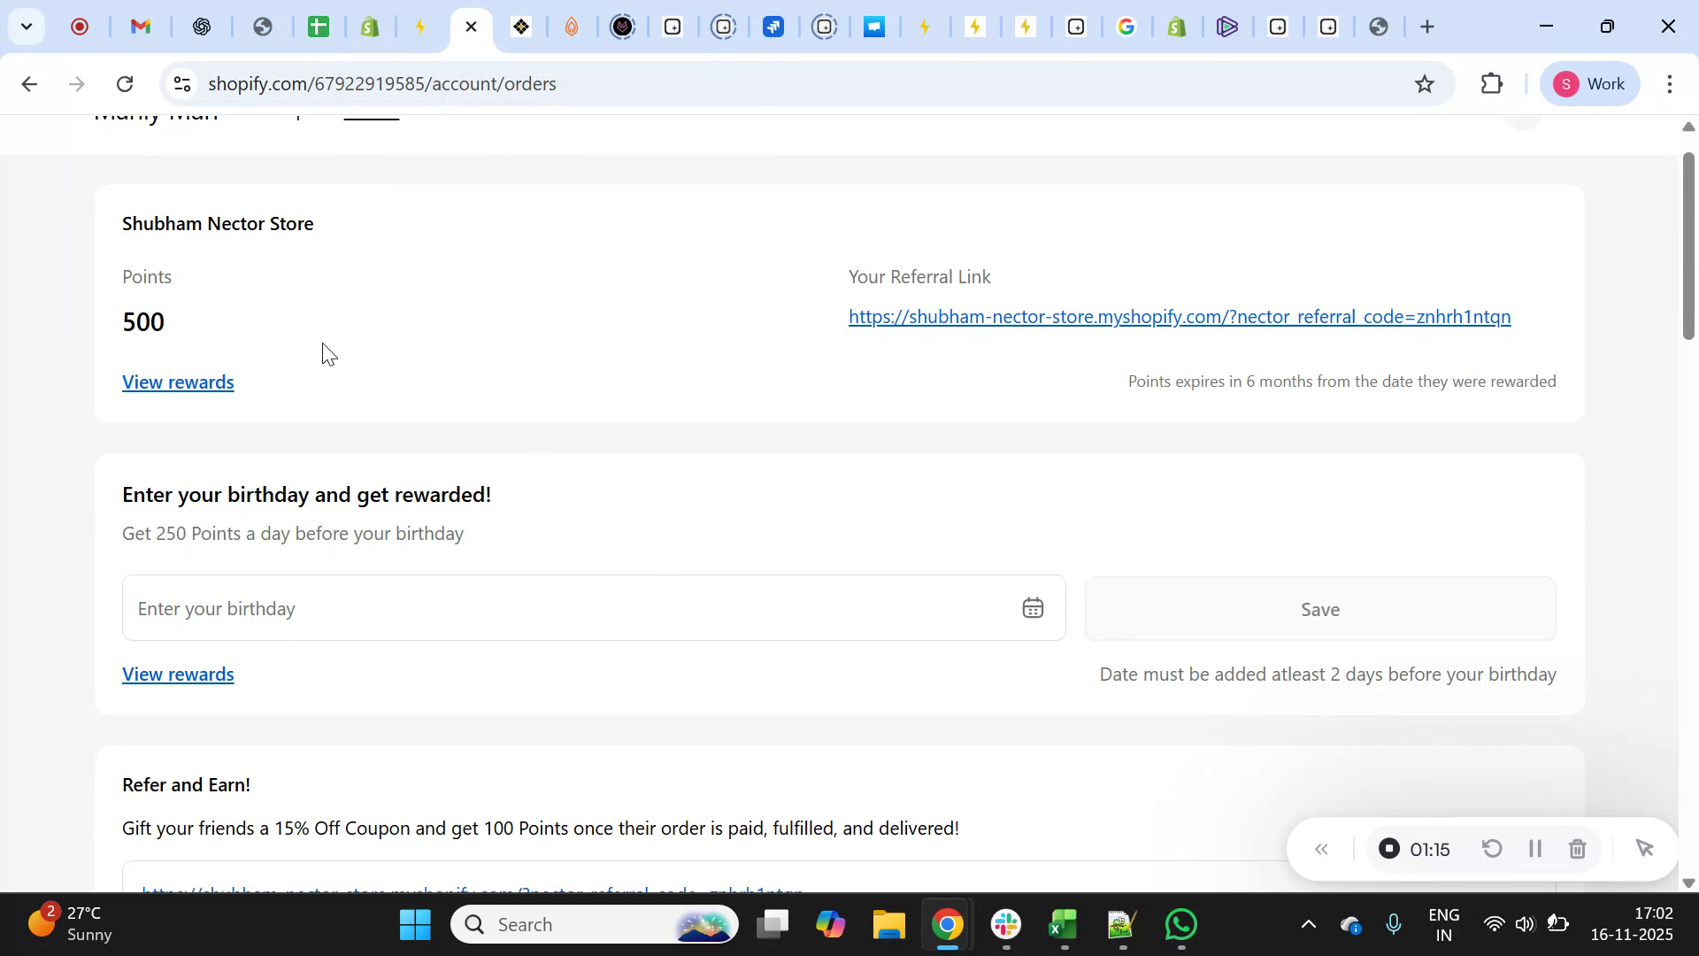Open the tab search dropdown arrow

tap(27, 26)
